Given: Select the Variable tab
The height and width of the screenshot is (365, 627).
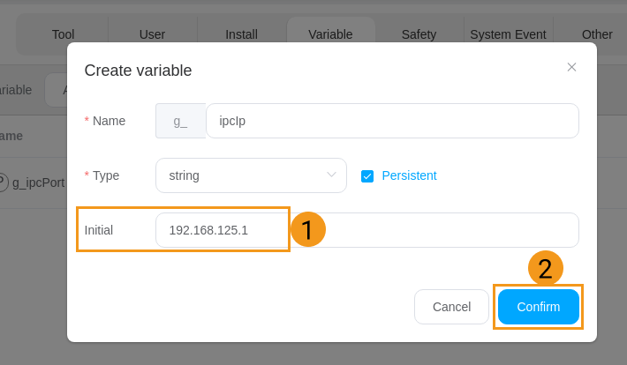Looking at the screenshot, I should click(330, 34).
